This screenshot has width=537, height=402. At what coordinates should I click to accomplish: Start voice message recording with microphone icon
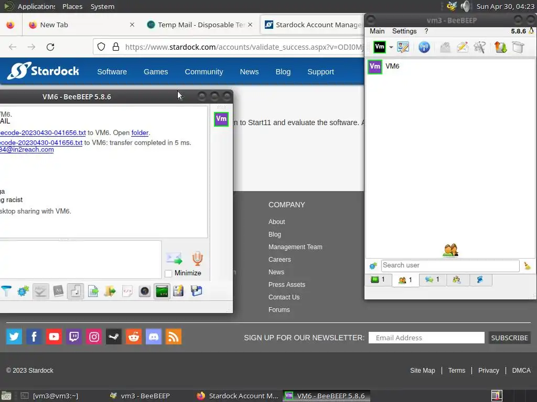tap(197, 259)
